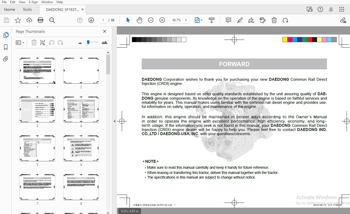Open the screen share review icon
350x214 pixels.
[310, 9]
